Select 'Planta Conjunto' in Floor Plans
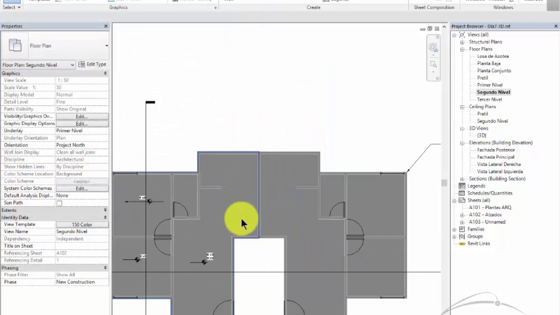Viewport: 560px width, 315px height. tap(494, 71)
